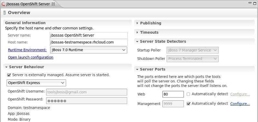Click the Server name: label
This screenshot has height=122, width=258.
tap(19, 35)
